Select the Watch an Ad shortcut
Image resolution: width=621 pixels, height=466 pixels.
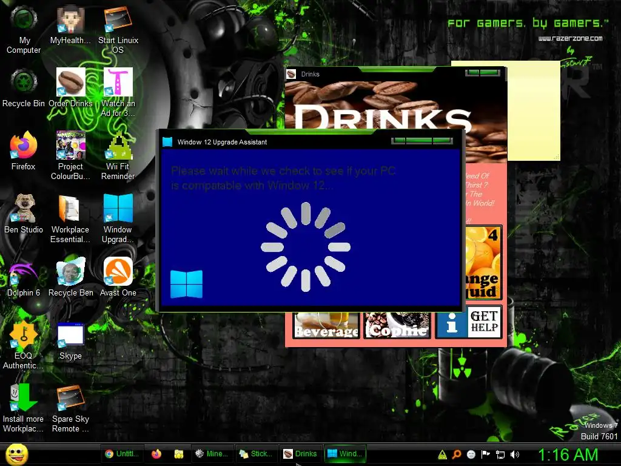pyautogui.click(x=118, y=93)
